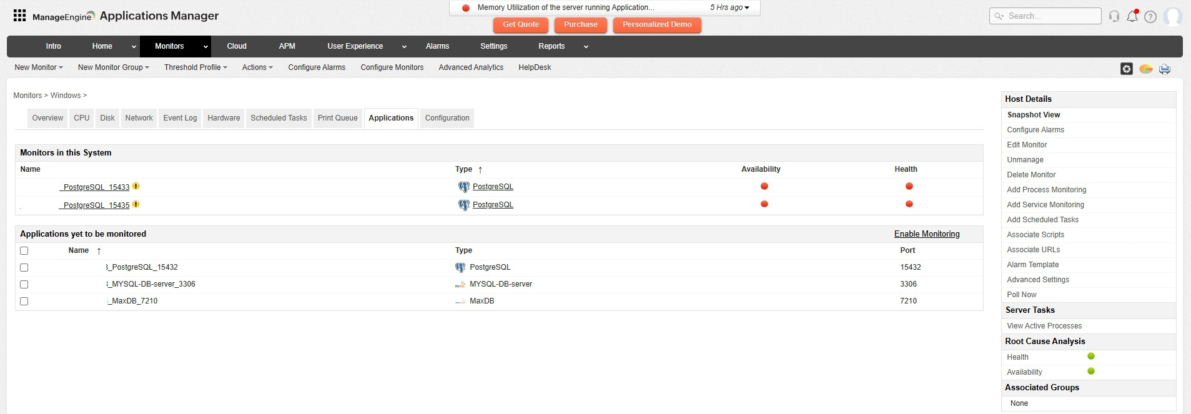Click the ManageEngine Applications Manager logo
Viewport: 1191px width, 414px height.
point(126,16)
